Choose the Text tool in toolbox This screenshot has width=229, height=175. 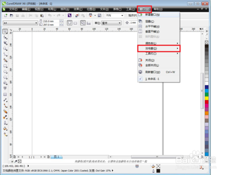point(5,88)
